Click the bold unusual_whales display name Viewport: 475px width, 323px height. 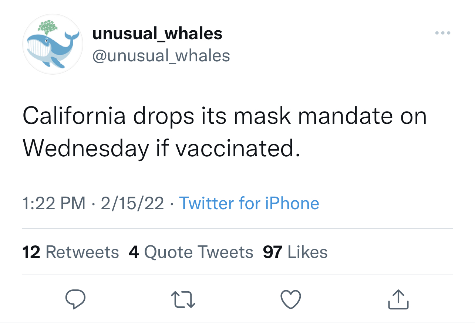point(157,34)
